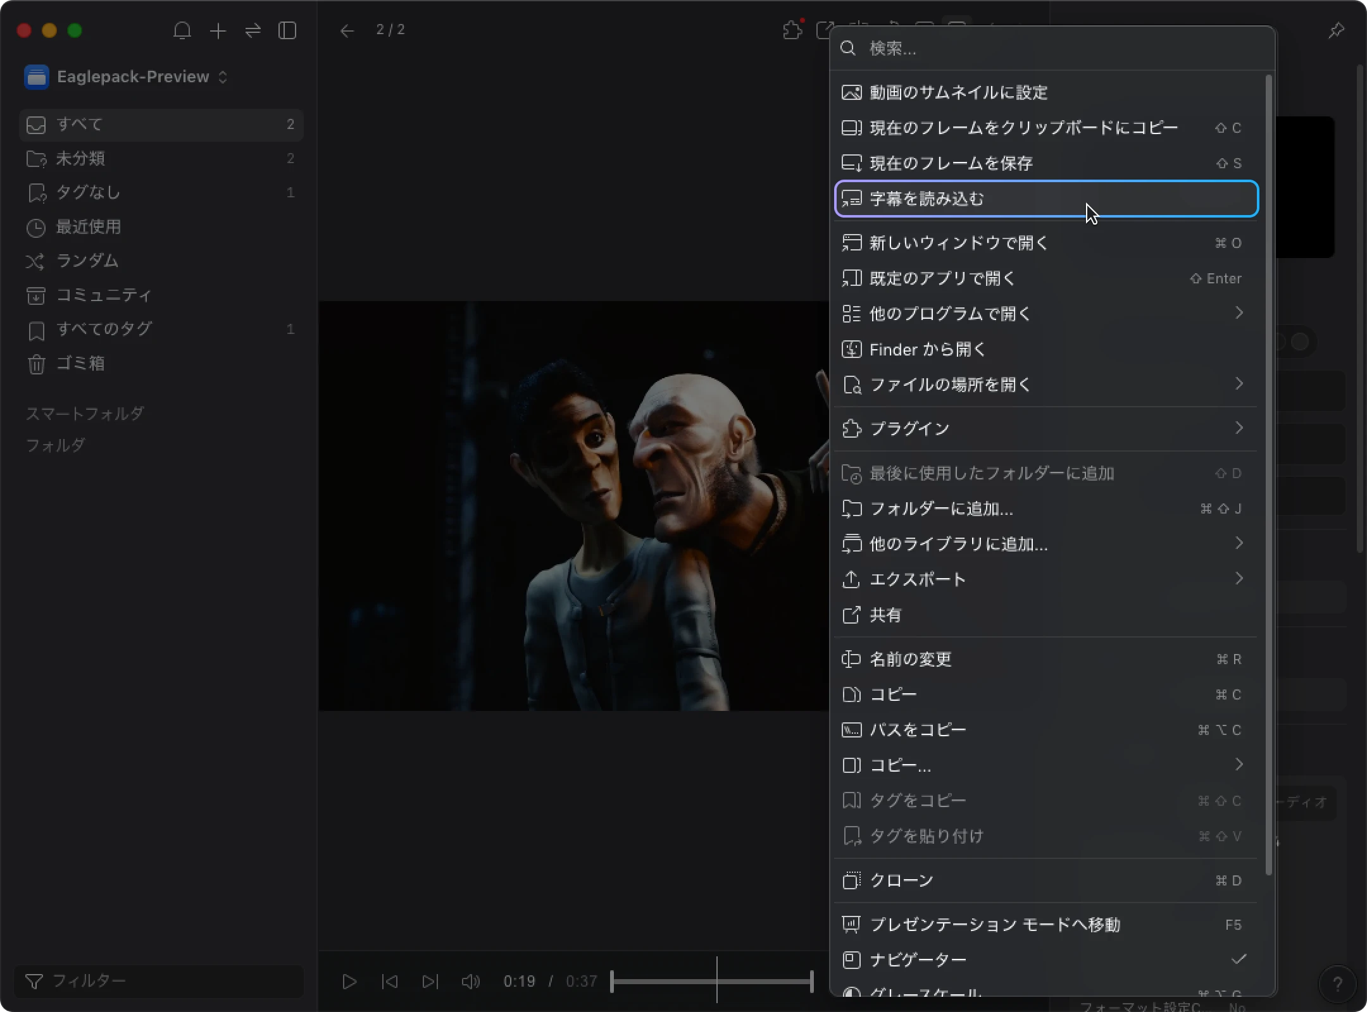Click the switch library arrows icon
1367x1012 pixels.
tap(253, 30)
